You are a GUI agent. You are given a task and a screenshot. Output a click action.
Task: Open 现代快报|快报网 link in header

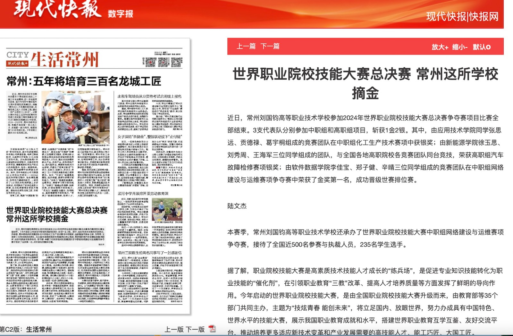tap(462, 16)
